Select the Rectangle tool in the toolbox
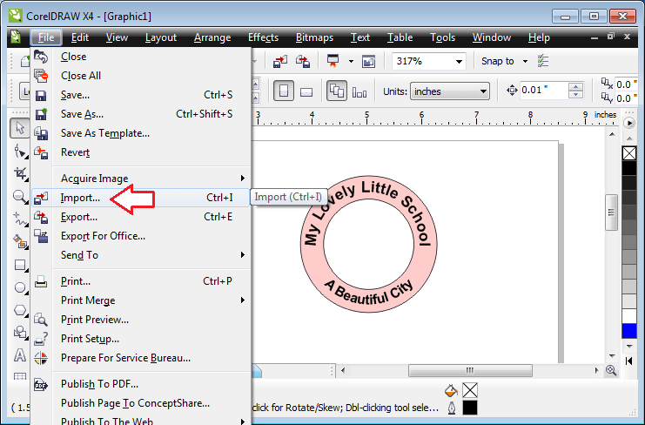Screen dimensions: 645x425 click(x=19, y=265)
